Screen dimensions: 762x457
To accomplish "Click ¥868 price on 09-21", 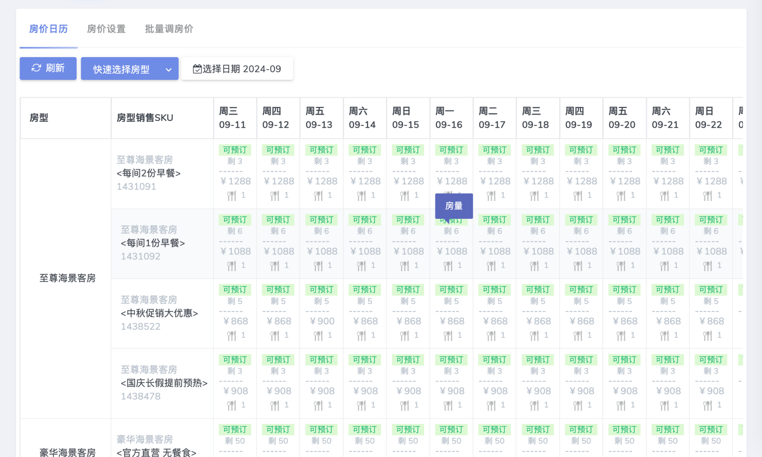I will 669,321.
